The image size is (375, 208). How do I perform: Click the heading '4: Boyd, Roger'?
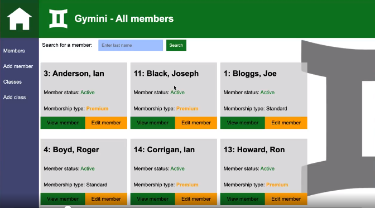[x=71, y=149]
